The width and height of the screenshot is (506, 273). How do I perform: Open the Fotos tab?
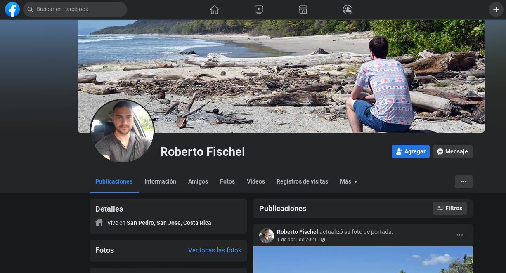tap(227, 181)
